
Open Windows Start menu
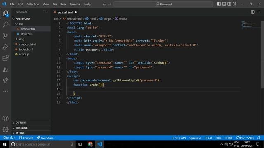(5, 144)
